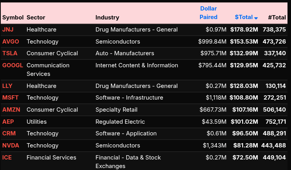The height and width of the screenshot is (170, 291).
Task: Select the ICE symbol
Action: click(7, 158)
